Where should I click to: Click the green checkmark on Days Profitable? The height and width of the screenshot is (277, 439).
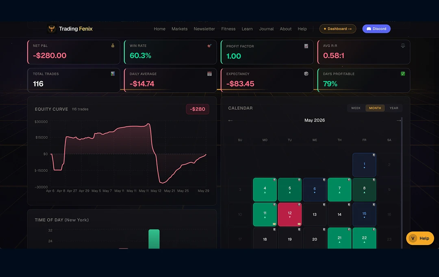403,74
